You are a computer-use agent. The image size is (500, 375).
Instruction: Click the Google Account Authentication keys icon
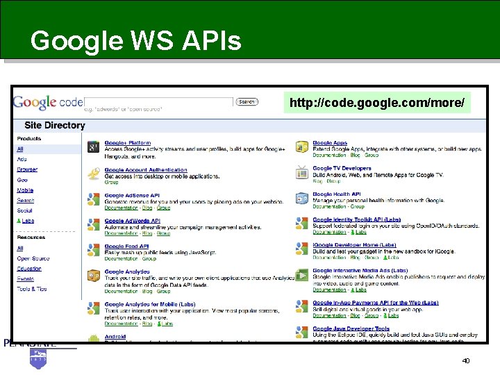(94, 174)
